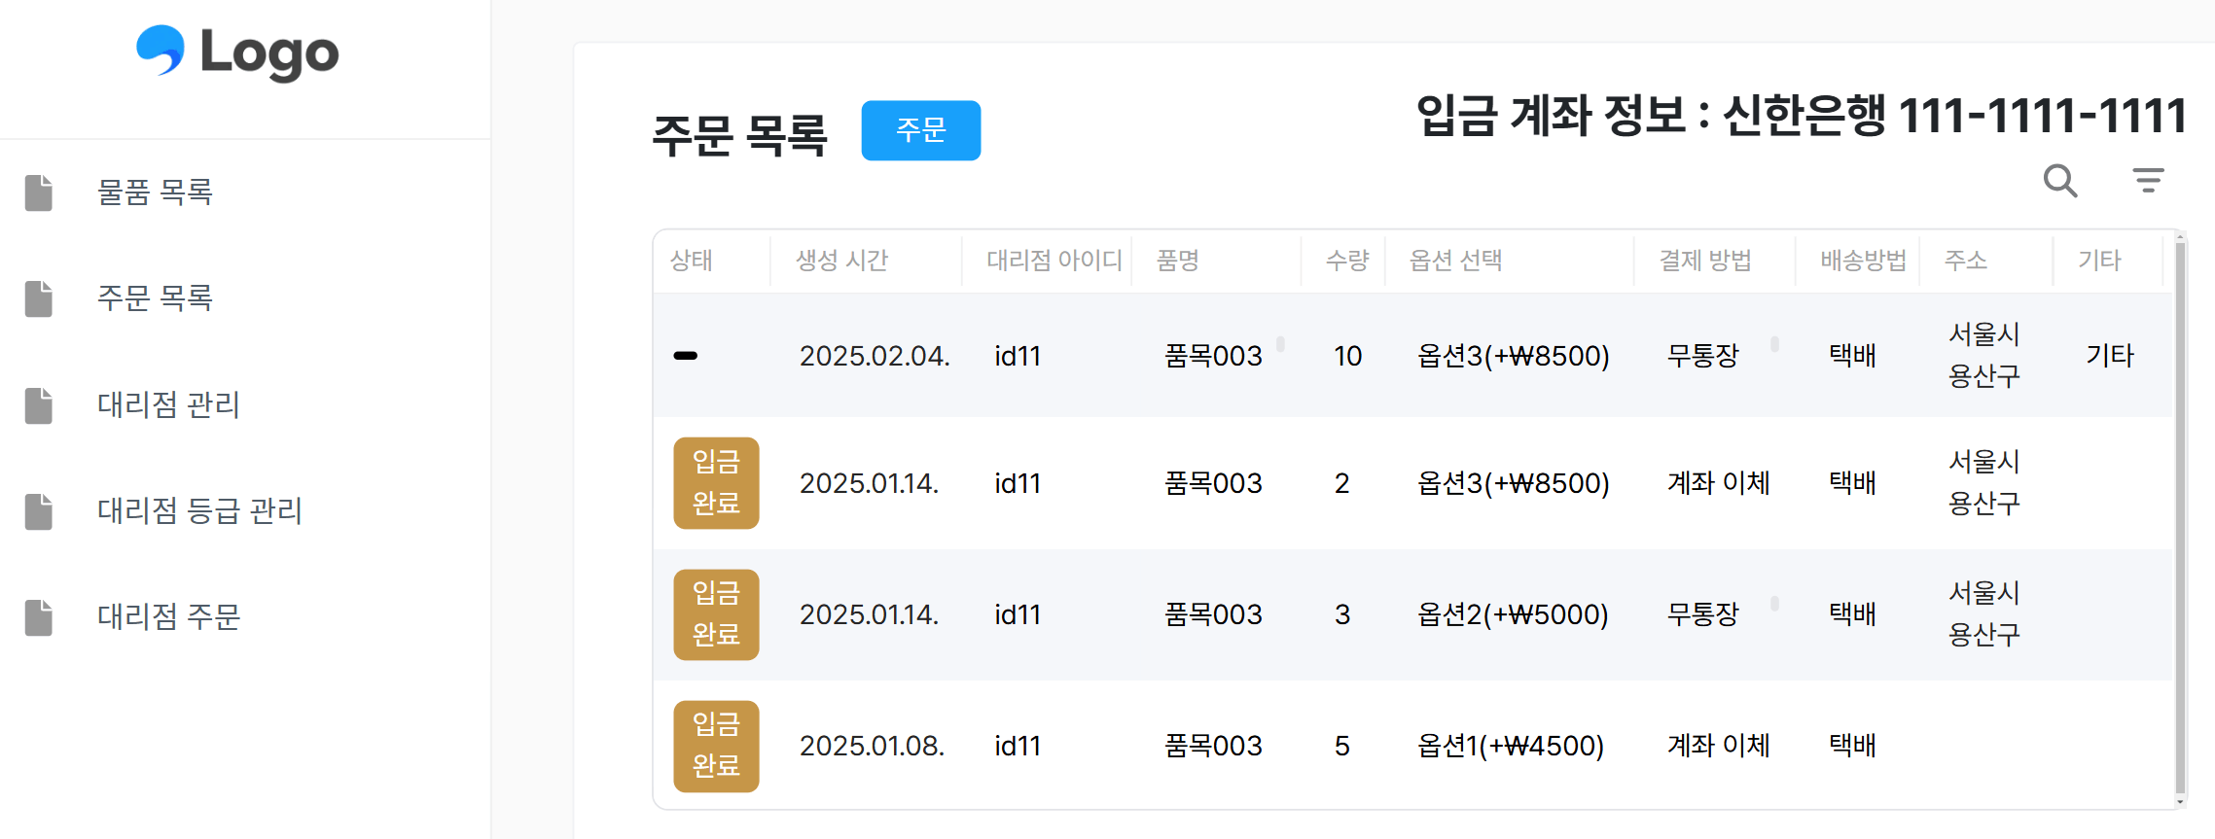Image resolution: width=2215 pixels, height=839 pixels.
Task: Open the handle next to 품목003 in the top row
Action: [x=1282, y=345]
